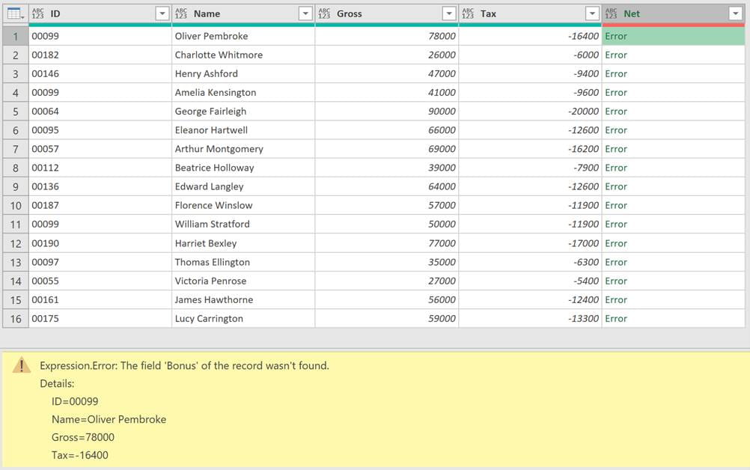Select the ID cell 00182
The image size is (750, 470).
pos(100,55)
